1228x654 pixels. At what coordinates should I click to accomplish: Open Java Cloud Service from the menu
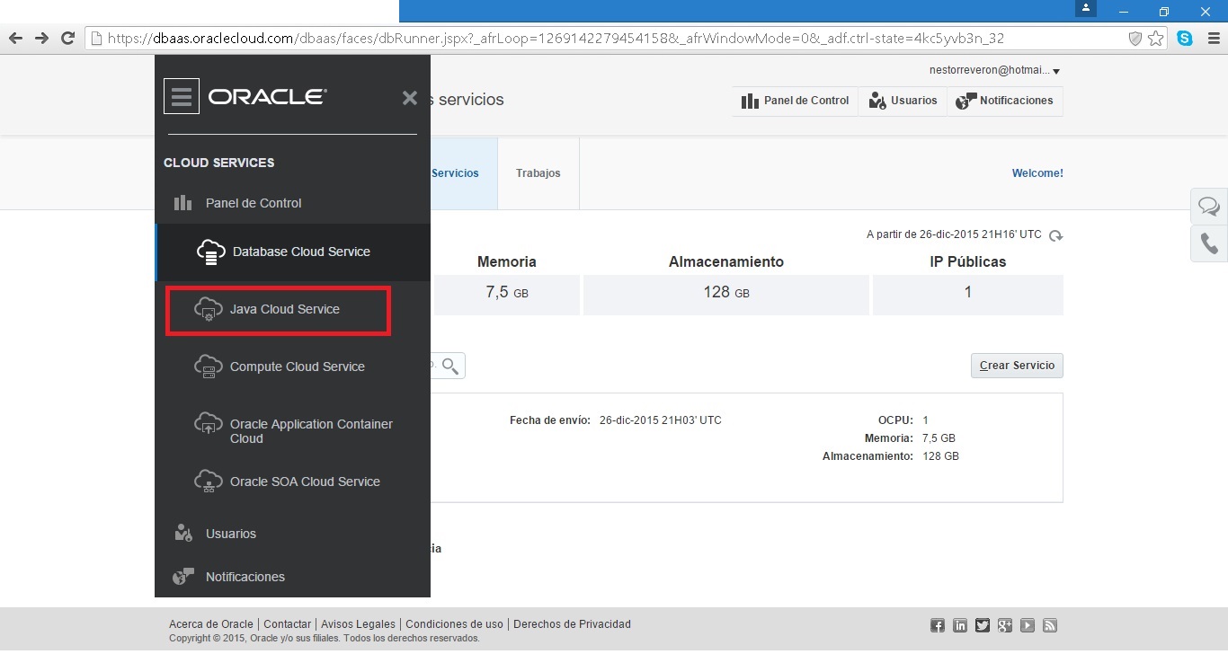tap(284, 310)
